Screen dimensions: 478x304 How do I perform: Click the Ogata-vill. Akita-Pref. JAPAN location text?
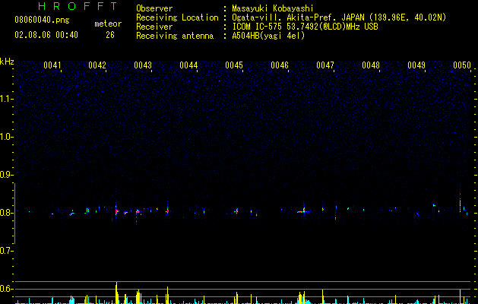[339, 17]
